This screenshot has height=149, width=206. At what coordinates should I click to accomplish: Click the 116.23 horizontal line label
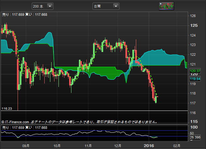click(x=7, y=109)
